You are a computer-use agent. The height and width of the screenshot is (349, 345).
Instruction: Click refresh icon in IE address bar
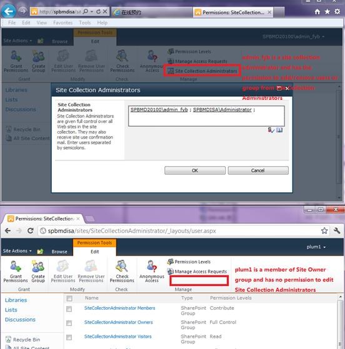coord(98,12)
